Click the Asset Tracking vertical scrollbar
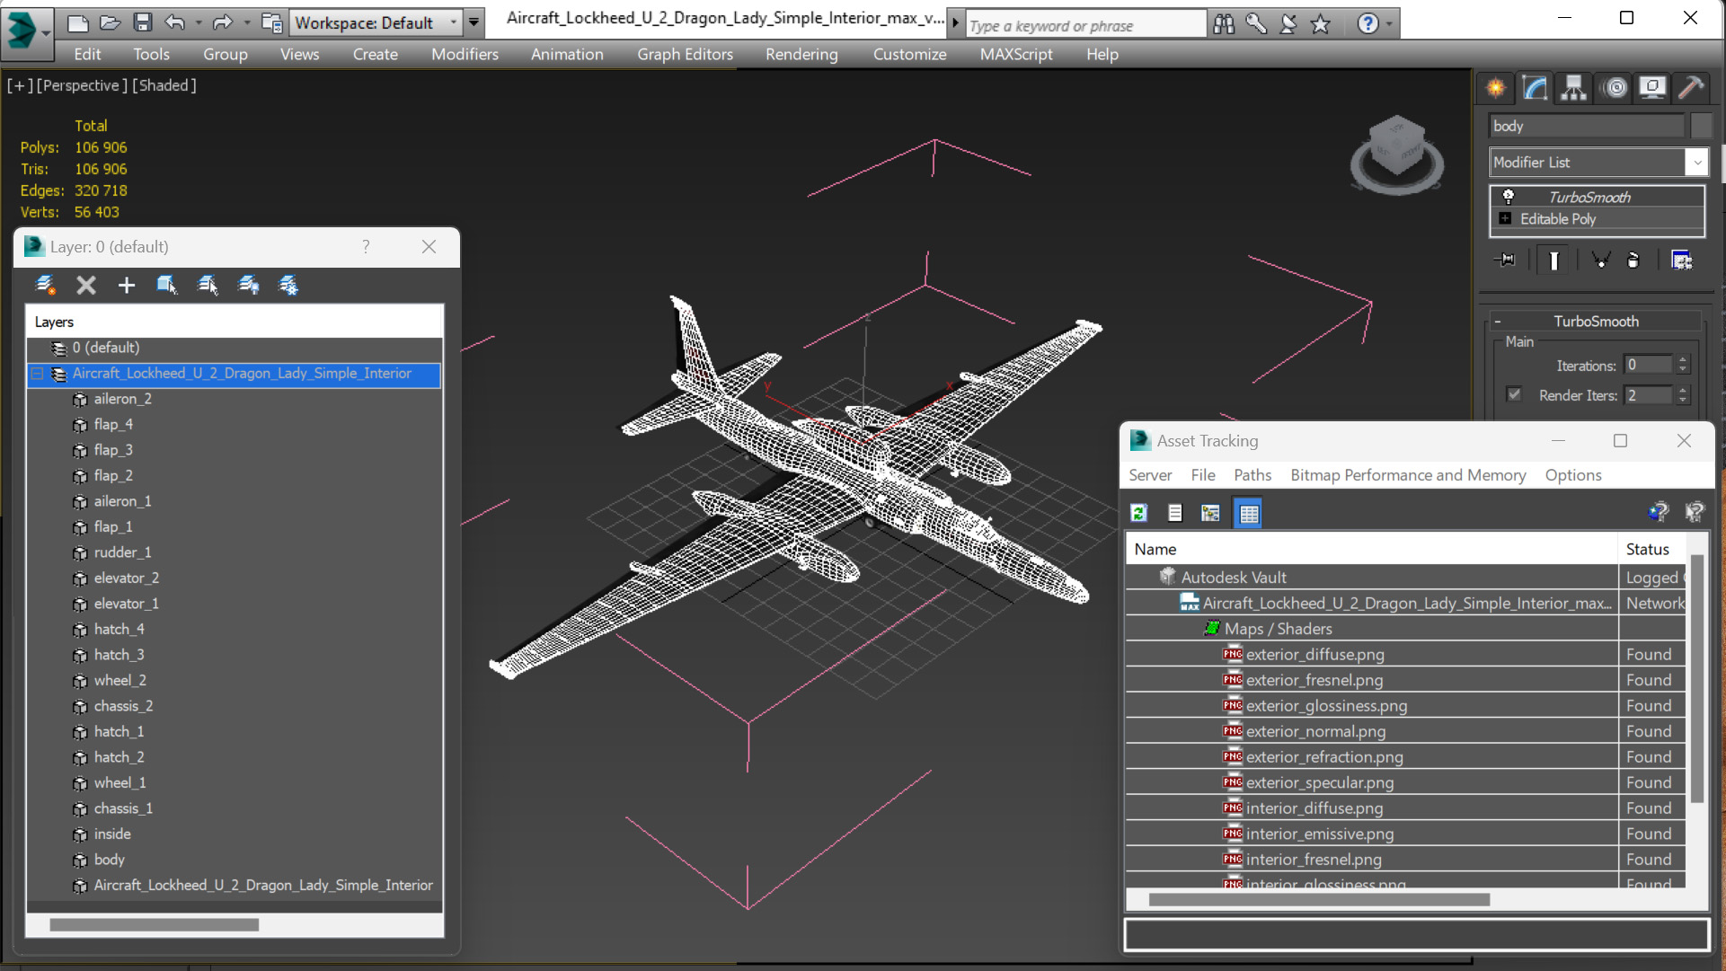 pos(1696,679)
